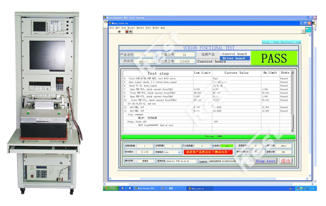Click the context help question-mark icon
326x206 pixels.
coord(304,31)
